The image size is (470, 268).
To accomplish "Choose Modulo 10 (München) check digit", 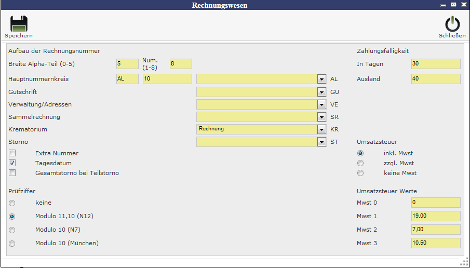I will pos(12,243).
